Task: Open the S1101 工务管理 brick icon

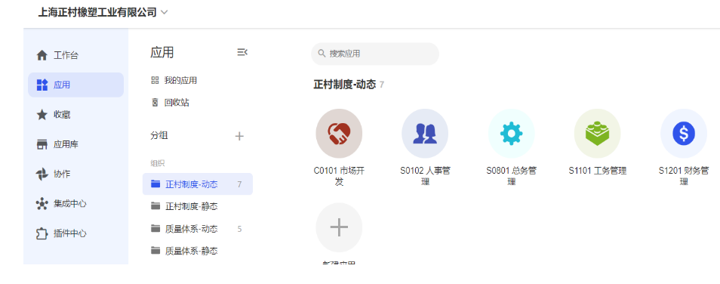Action: tap(597, 134)
